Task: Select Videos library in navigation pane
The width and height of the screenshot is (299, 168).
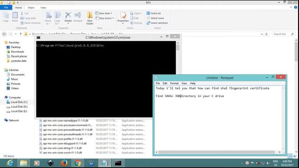Action: point(13,88)
